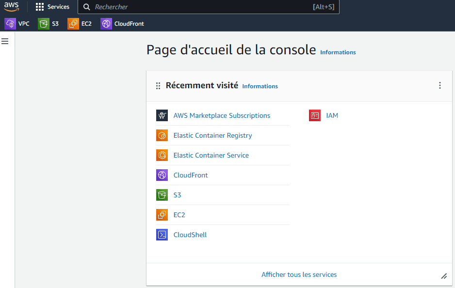The height and width of the screenshot is (288, 455).
Task: Open the S3 bucket icon in bookmarks bar
Action: [44, 24]
